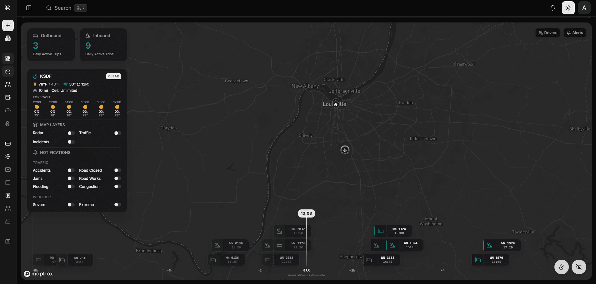Select flight WN 2032 at 12:50
Image resolution: width=596 pixels, height=284 pixels.
click(x=292, y=231)
